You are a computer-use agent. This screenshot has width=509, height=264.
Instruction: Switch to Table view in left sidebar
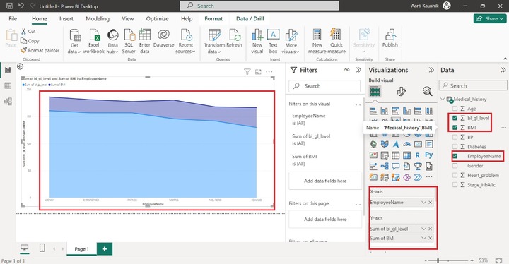pos(8,85)
